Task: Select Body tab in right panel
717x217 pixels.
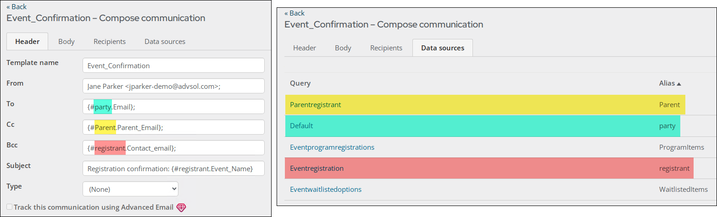Action: tap(343, 48)
